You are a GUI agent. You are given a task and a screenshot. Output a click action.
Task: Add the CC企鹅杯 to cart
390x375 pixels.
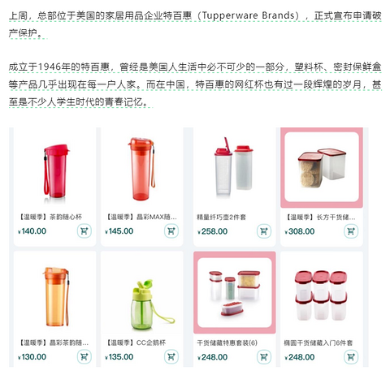tap(171, 356)
